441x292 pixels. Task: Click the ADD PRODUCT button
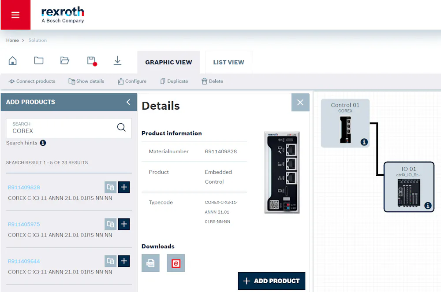(271, 281)
